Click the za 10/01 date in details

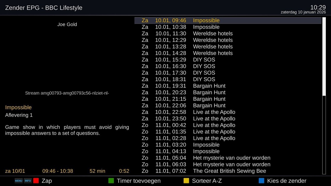click(x=15, y=171)
